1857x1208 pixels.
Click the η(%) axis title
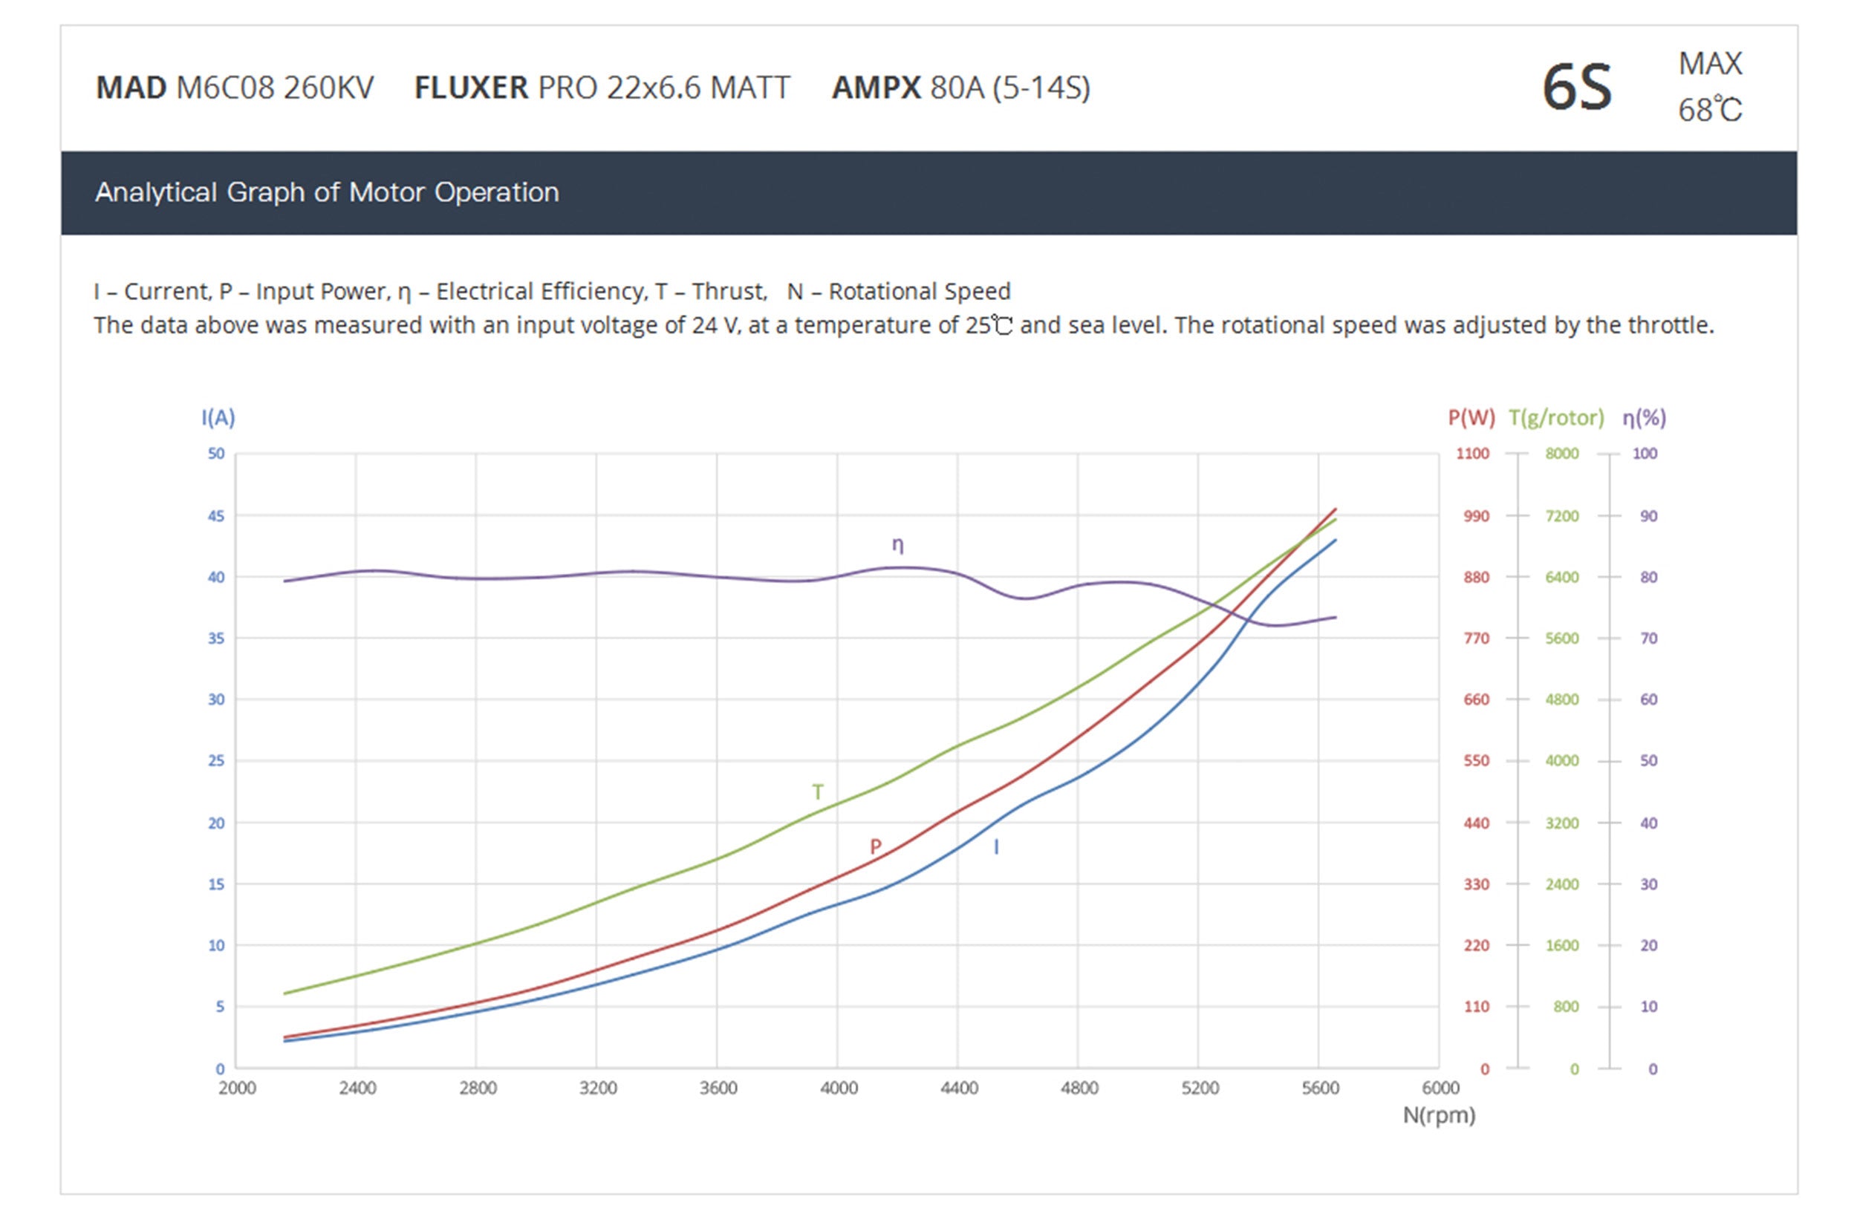pos(1644,418)
